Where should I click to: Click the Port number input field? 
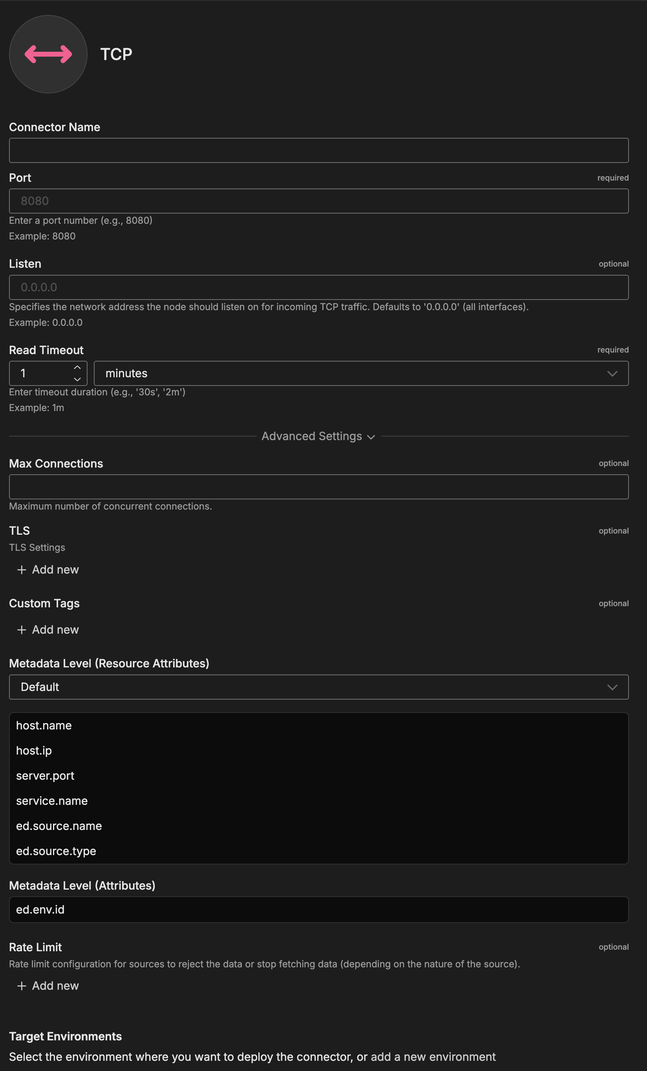tap(318, 201)
